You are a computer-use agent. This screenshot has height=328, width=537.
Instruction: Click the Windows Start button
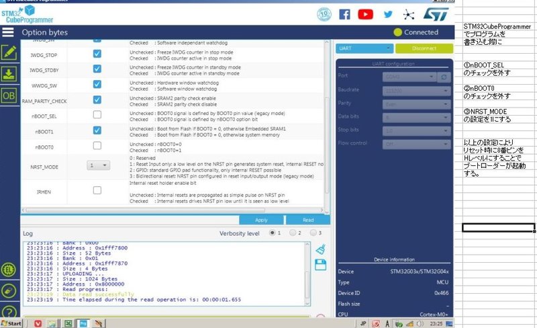(11, 323)
